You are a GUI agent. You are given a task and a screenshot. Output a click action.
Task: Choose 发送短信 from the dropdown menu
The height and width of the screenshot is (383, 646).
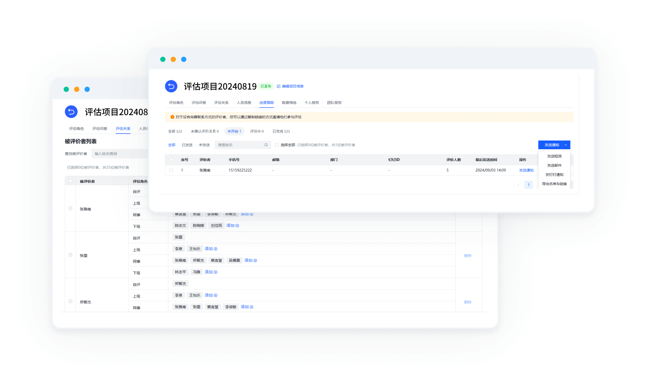[x=554, y=156]
